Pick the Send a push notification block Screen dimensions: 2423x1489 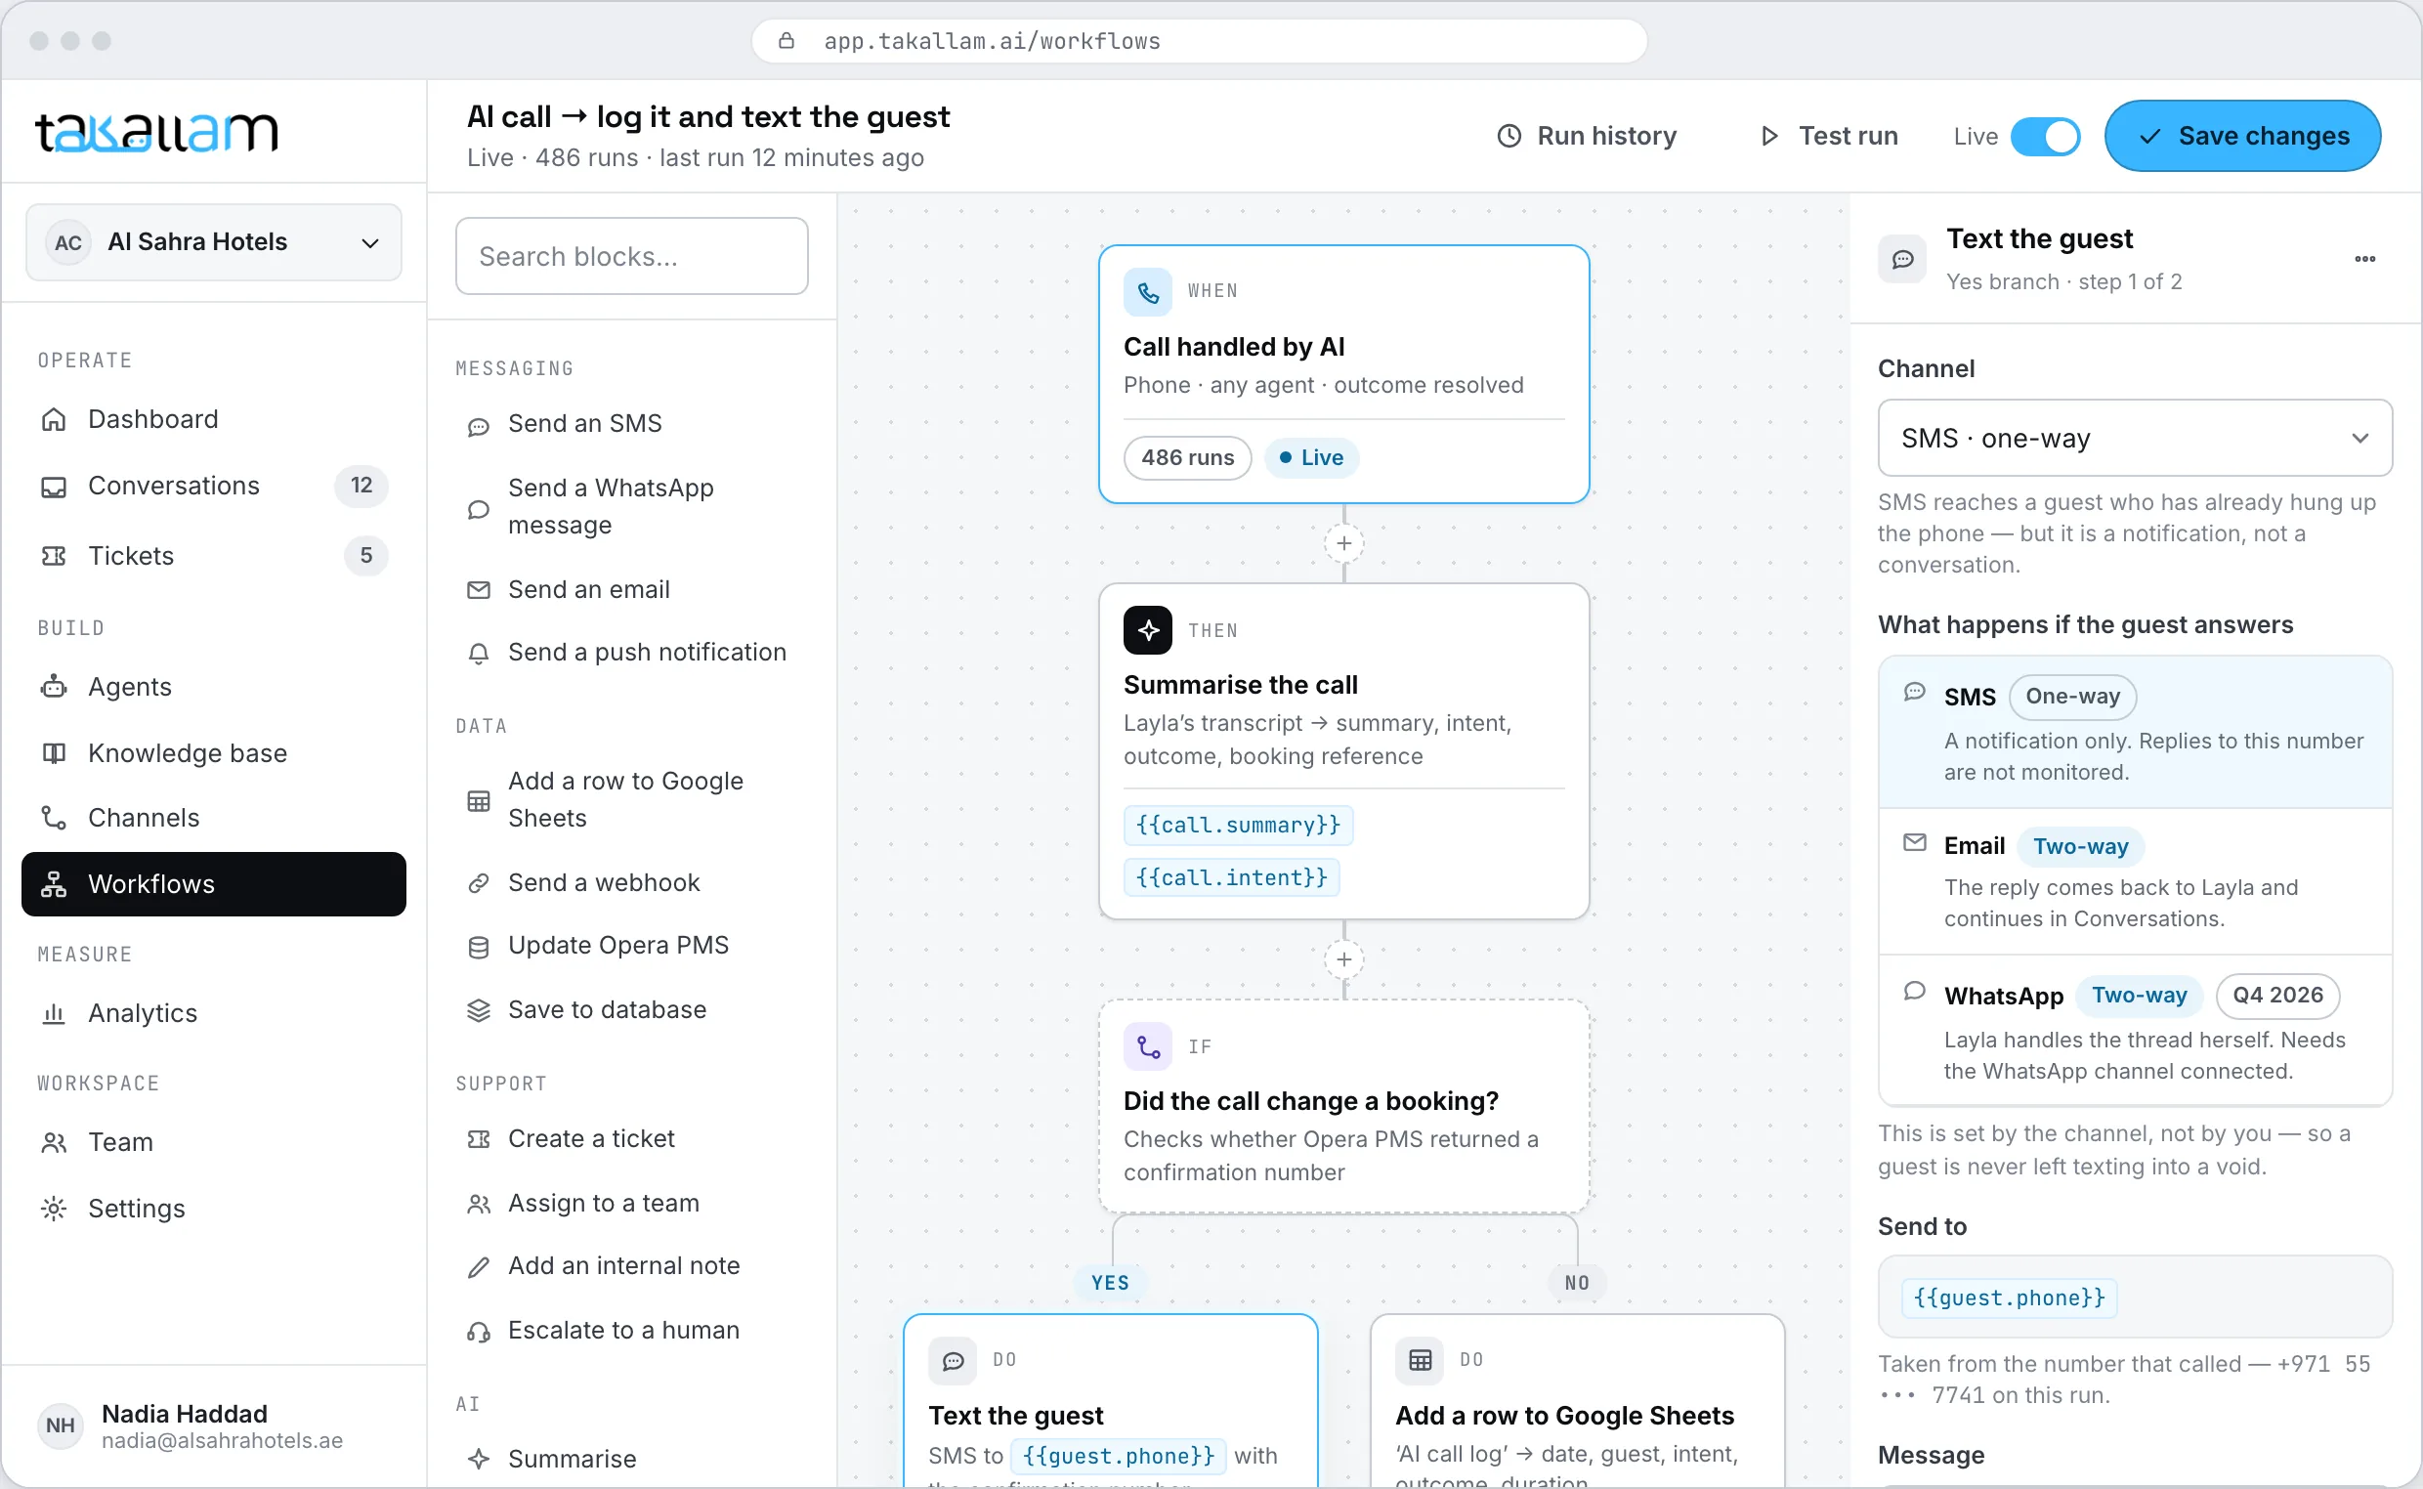pos(631,653)
